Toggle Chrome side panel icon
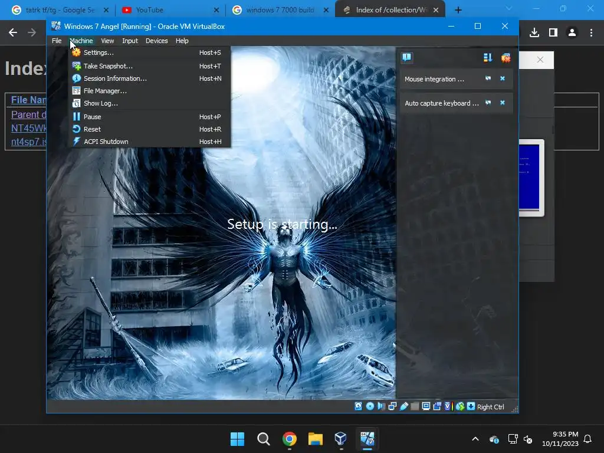 [x=553, y=33]
